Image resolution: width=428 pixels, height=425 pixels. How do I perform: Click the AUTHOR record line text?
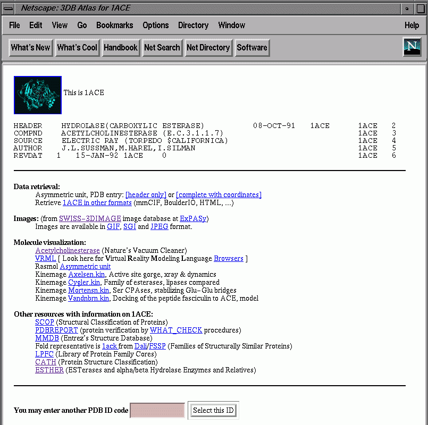pyautogui.click(x=205, y=148)
